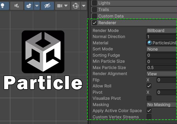
Task: Open effects dropdown arrow beside layers icon
Action: tap(37, 5)
